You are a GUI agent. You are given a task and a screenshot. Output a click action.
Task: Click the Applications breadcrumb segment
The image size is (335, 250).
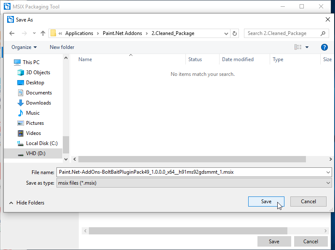click(79, 33)
